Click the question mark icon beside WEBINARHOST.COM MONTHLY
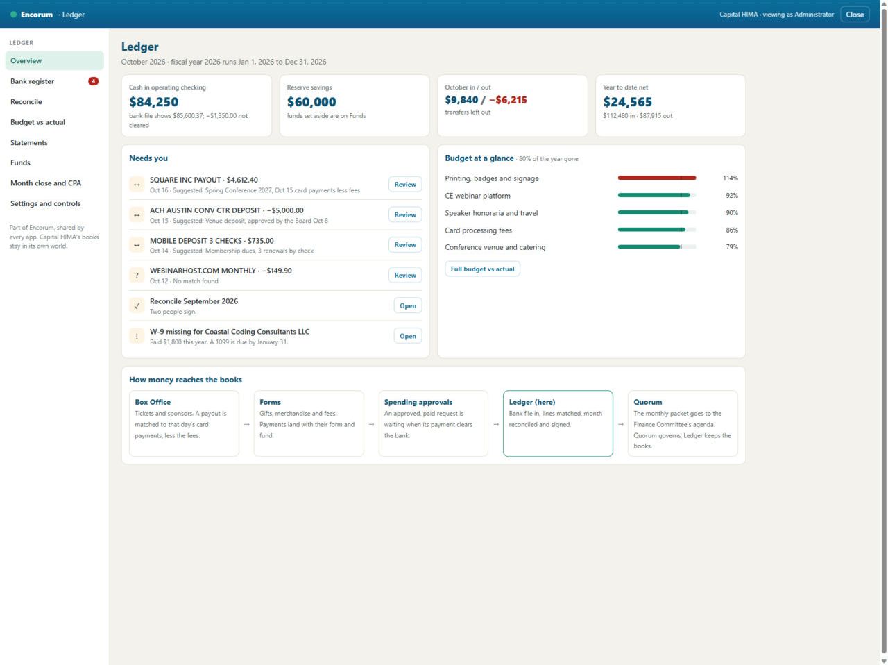Image resolution: width=888 pixels, height=665 pixels. tap(137, 276)
